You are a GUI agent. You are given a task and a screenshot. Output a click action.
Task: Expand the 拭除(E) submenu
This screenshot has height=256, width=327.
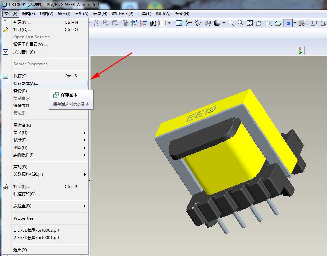pyautogui.click(x=85, y=140)
